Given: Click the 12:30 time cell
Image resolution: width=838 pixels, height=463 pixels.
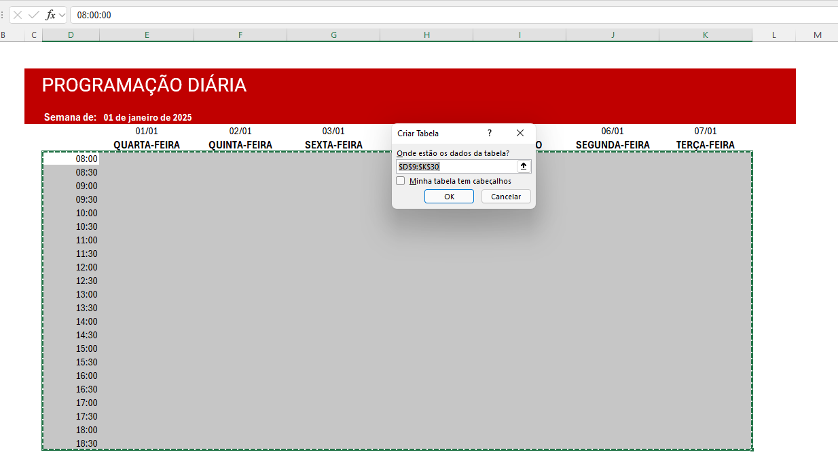Looking at the screenshot, I should point(71,281).
